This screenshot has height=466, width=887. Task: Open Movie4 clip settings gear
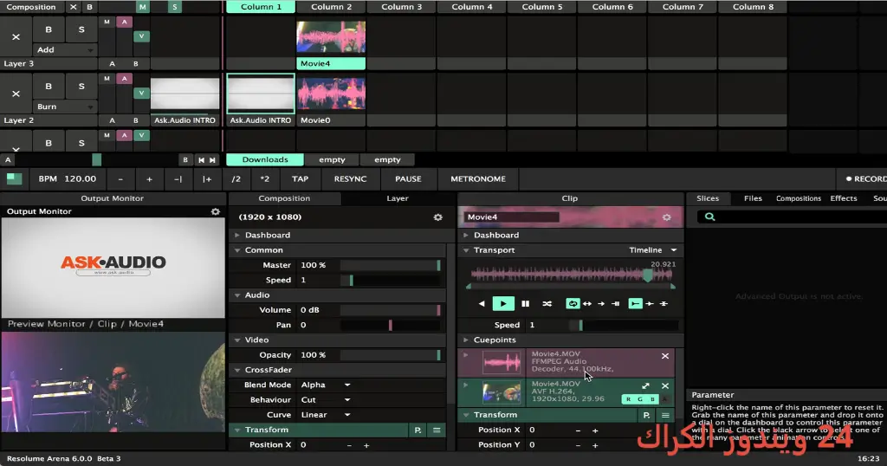pyautogui.click(x=666, y=217)
